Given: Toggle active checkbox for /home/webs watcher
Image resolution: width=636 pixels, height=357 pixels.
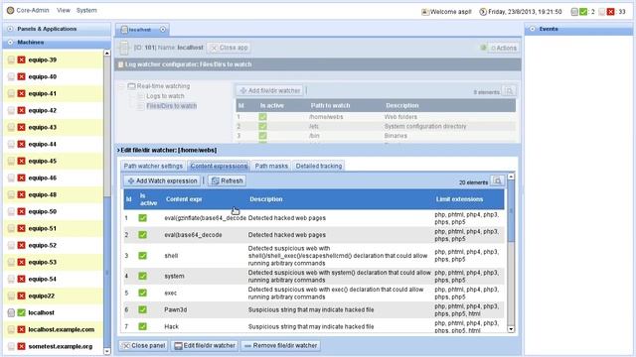Looking at the screenshot, I should click(262, 117).
